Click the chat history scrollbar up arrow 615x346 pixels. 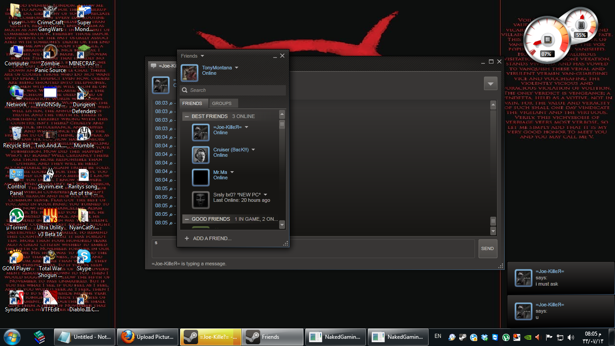coord(493,105)
